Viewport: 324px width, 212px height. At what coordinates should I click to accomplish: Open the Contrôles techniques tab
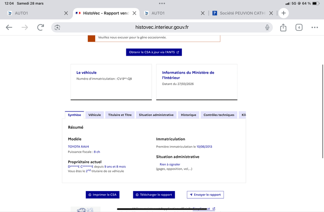pos(219,115)
